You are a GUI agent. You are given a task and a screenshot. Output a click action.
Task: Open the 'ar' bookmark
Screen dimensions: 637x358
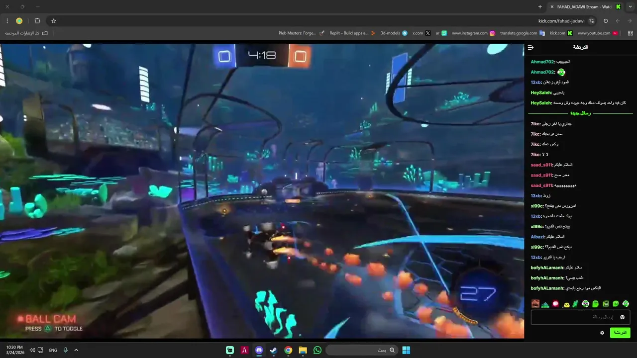click(x=441, y=33)
